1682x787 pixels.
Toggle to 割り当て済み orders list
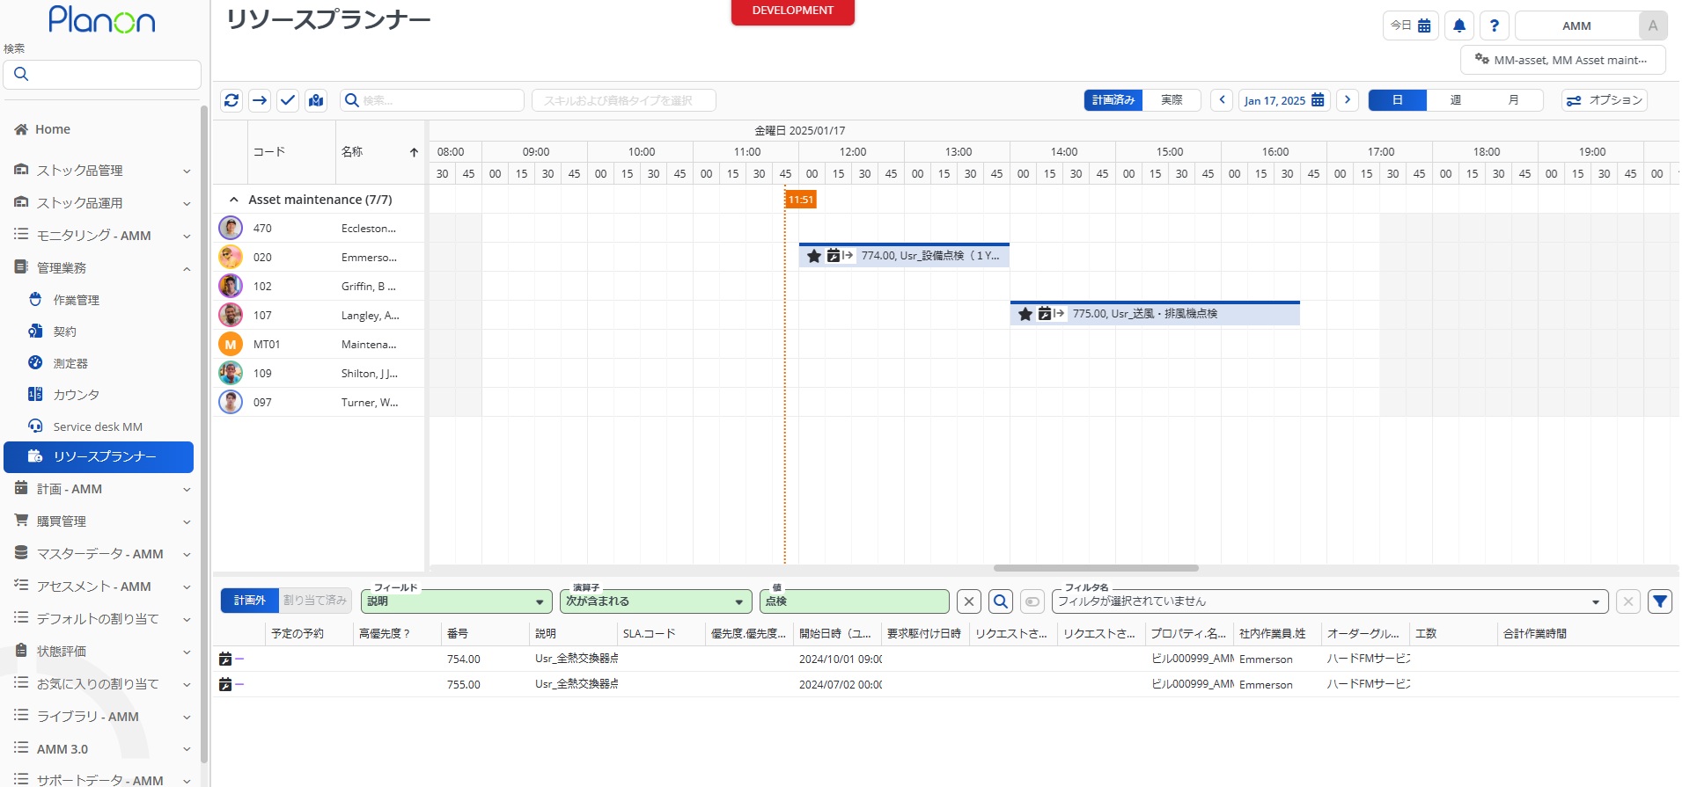click(x=315, y=601)
